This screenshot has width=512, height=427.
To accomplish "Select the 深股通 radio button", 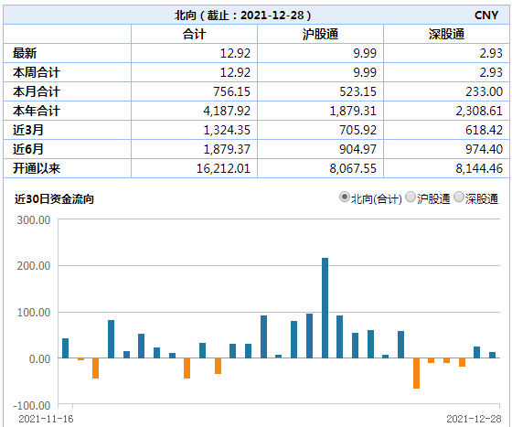I will point(459,197).
